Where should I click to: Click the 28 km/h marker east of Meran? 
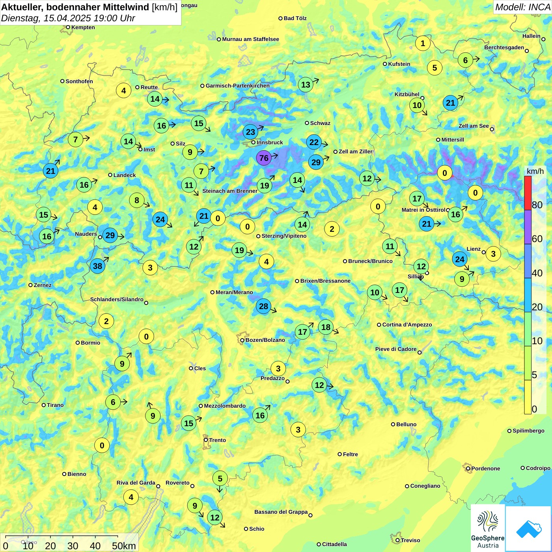[263, 306]
